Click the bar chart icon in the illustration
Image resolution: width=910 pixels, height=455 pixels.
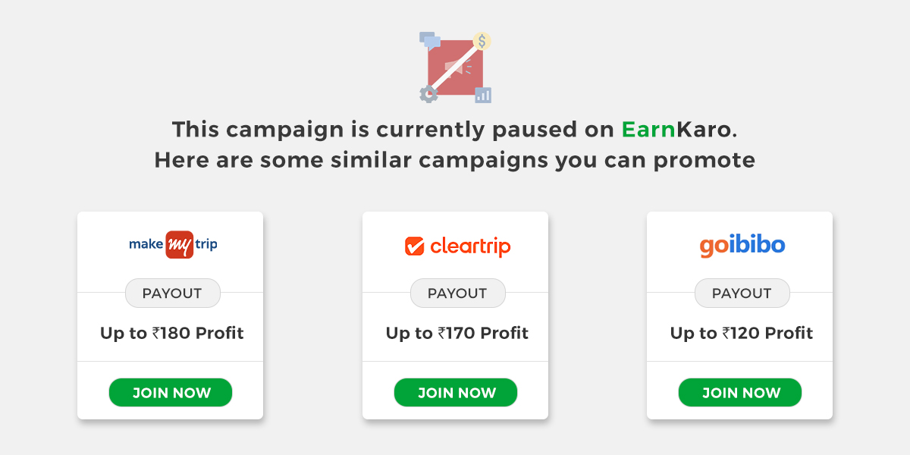(x=485, y=94)
